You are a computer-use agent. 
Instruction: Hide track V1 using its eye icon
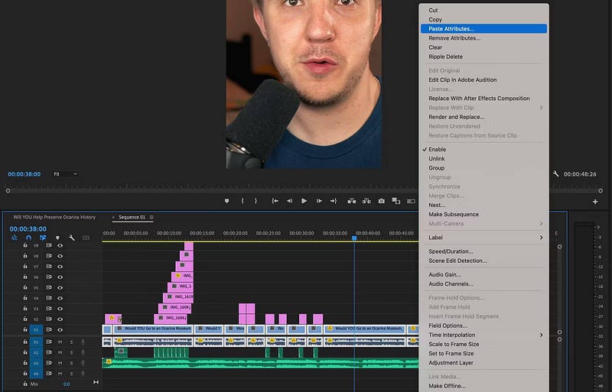[60, 330]
